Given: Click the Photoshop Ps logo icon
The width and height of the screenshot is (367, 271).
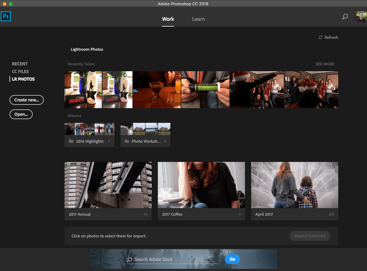Looking at the screenshot, I should [x=6, y=16].
